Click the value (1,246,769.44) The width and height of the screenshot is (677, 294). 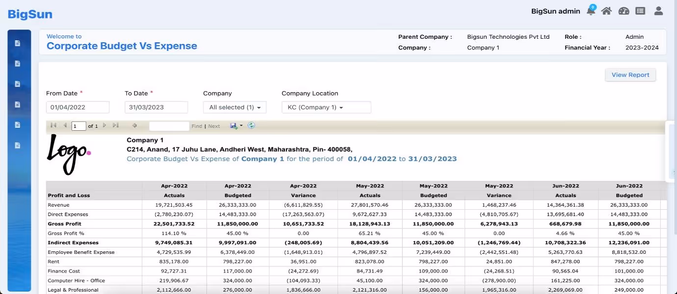tap(499, 243)
